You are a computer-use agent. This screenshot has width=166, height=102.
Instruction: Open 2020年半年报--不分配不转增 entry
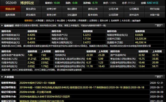(x=35, y=92)
